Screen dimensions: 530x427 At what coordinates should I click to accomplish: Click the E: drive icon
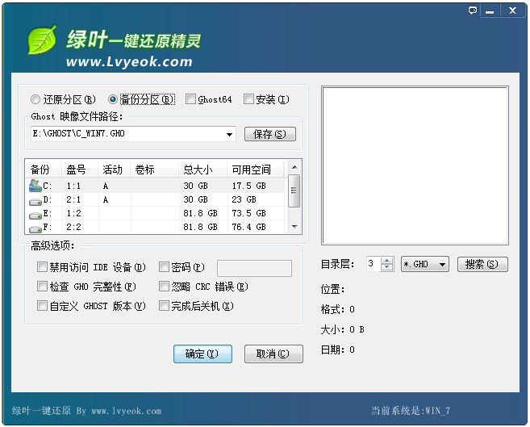click(35, 215)
